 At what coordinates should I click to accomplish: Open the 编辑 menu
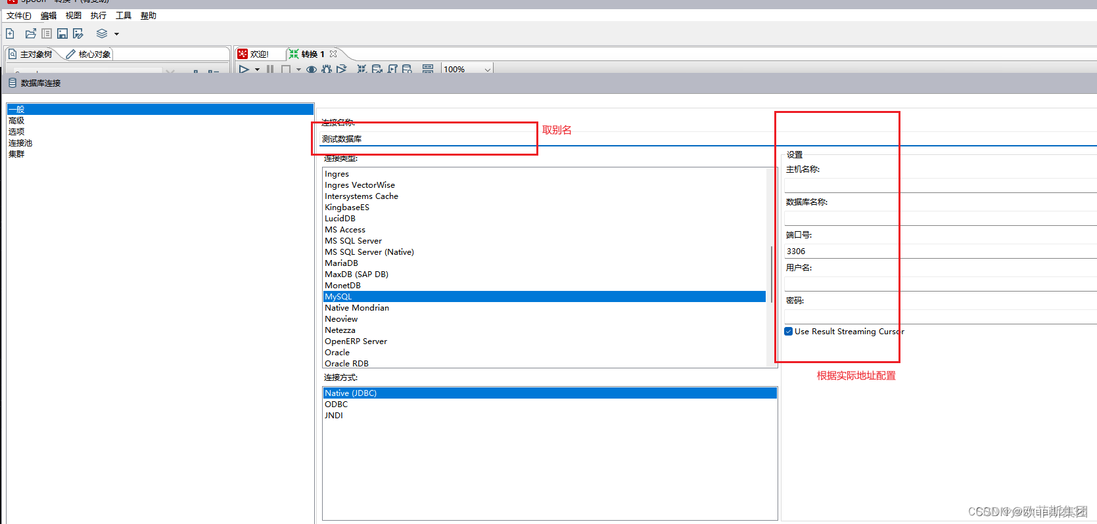[49, 16]
